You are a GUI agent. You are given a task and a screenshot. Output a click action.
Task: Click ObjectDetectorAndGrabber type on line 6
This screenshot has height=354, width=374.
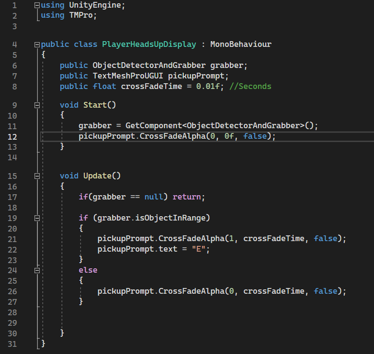tap(149, 65)
